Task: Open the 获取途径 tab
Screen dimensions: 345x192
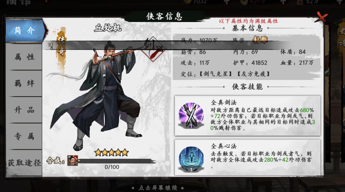Action: pos(25,163)
